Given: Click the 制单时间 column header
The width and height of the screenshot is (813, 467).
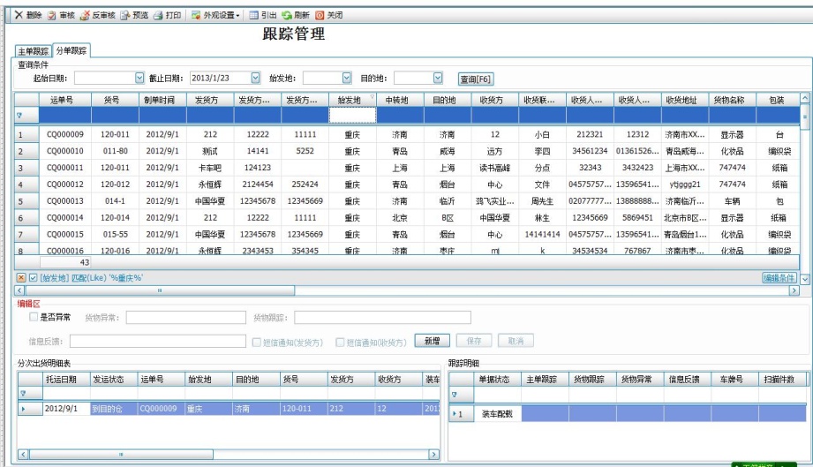Looking at the screenshot, I should [x=162, y=100].
